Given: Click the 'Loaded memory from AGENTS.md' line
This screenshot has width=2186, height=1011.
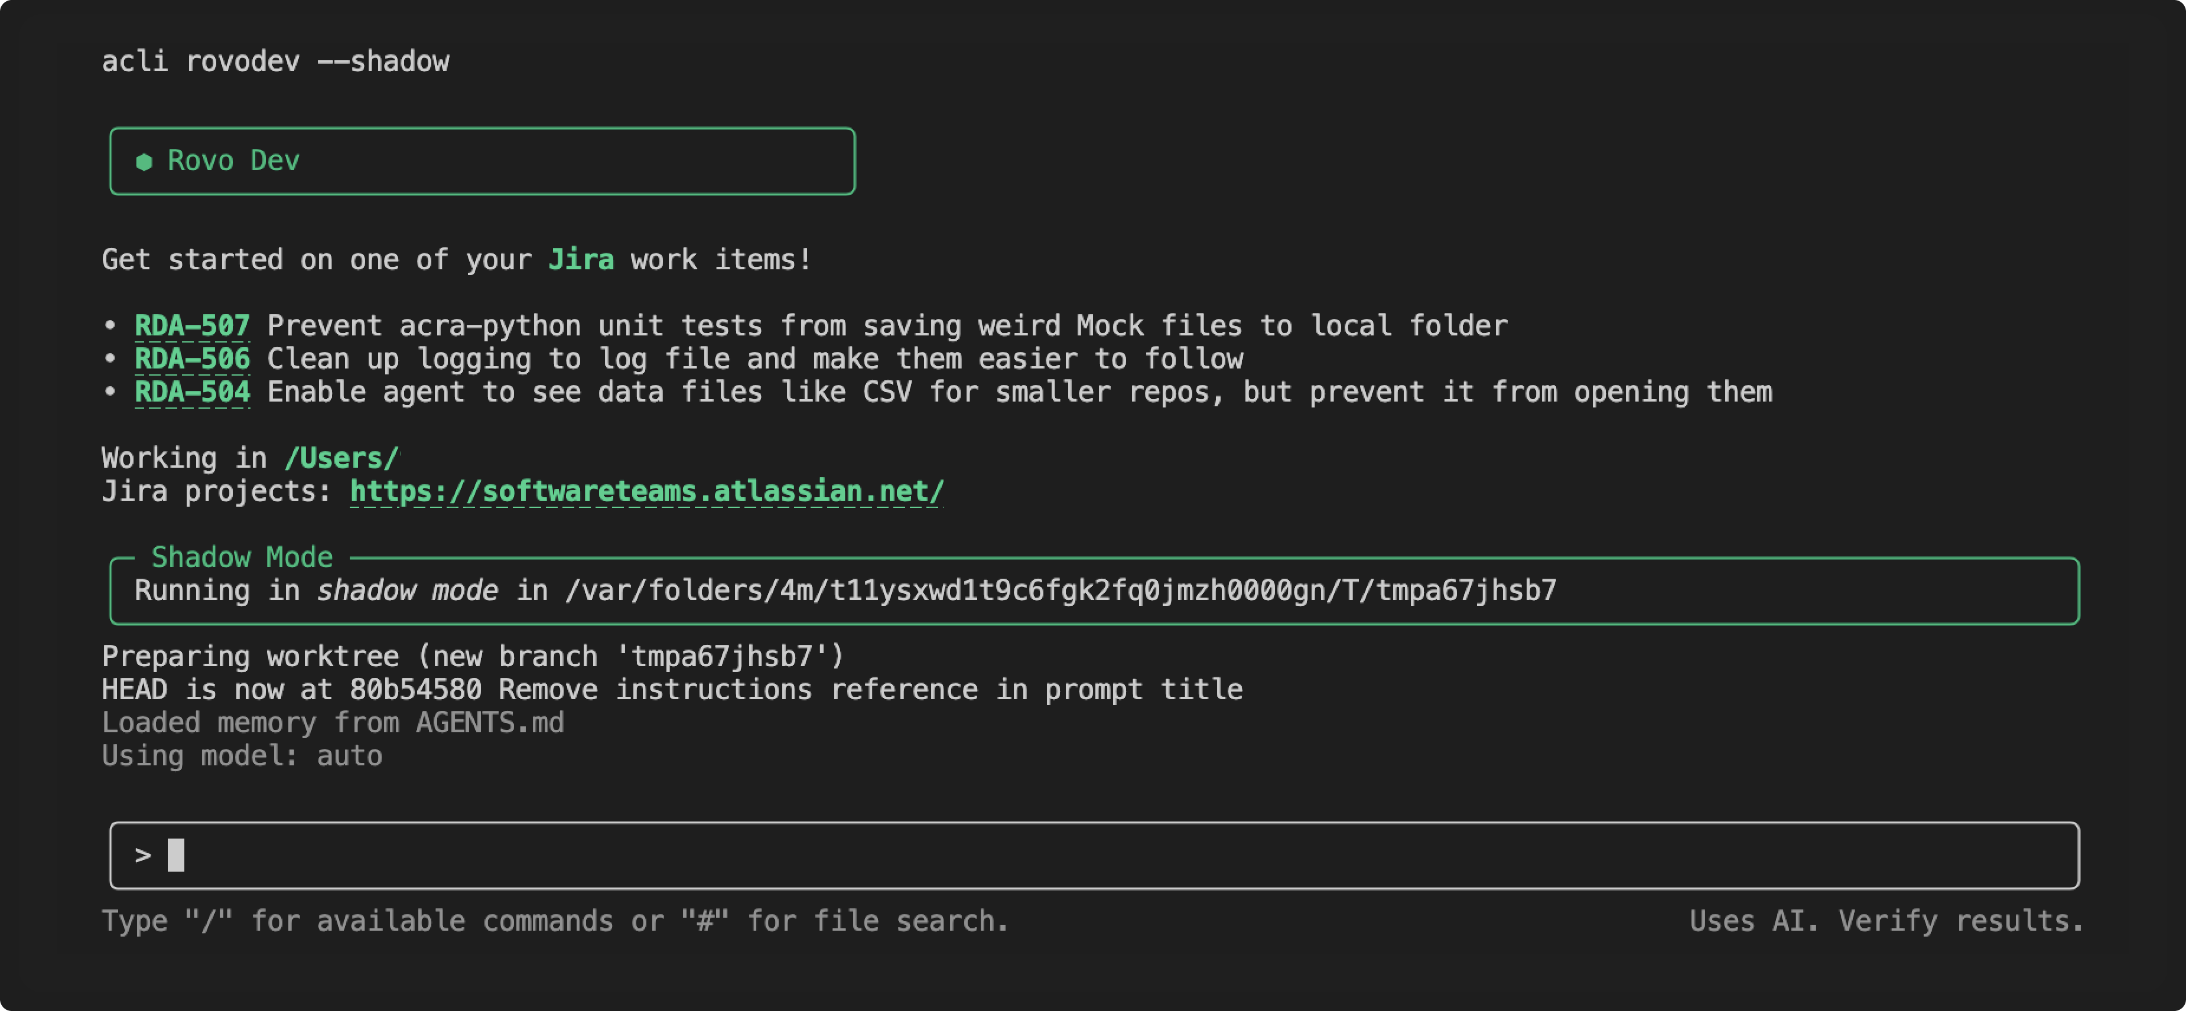Looking at the screenshot, I should point(333,723).
